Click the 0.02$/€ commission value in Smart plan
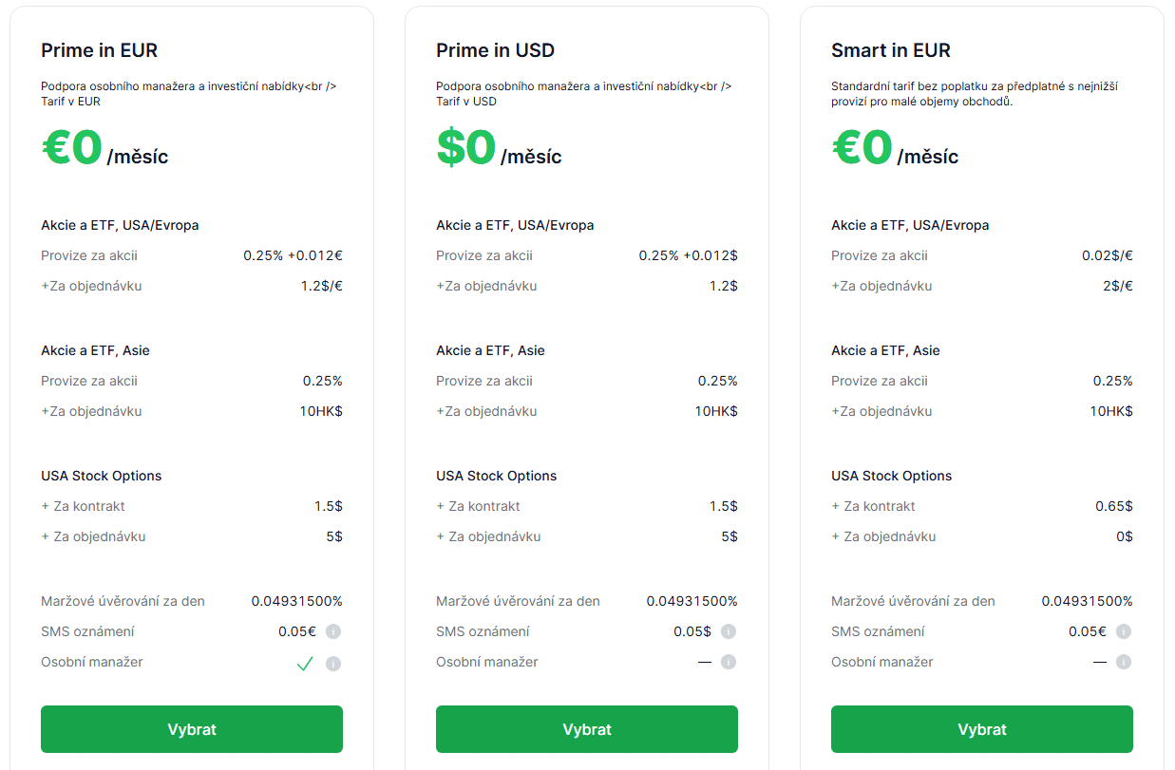The width and height of the screenshot is (1175, 770). pos(1108,255)
